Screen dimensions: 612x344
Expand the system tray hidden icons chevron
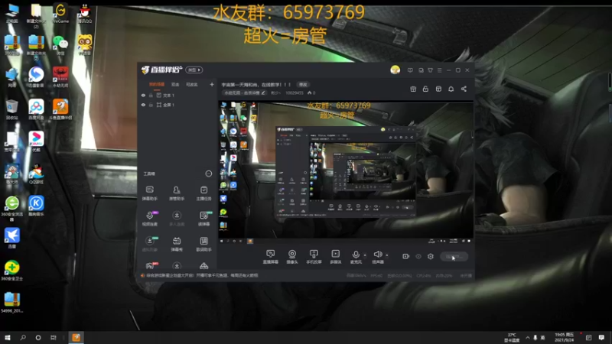pyautogui.click(x=528, y=338)
